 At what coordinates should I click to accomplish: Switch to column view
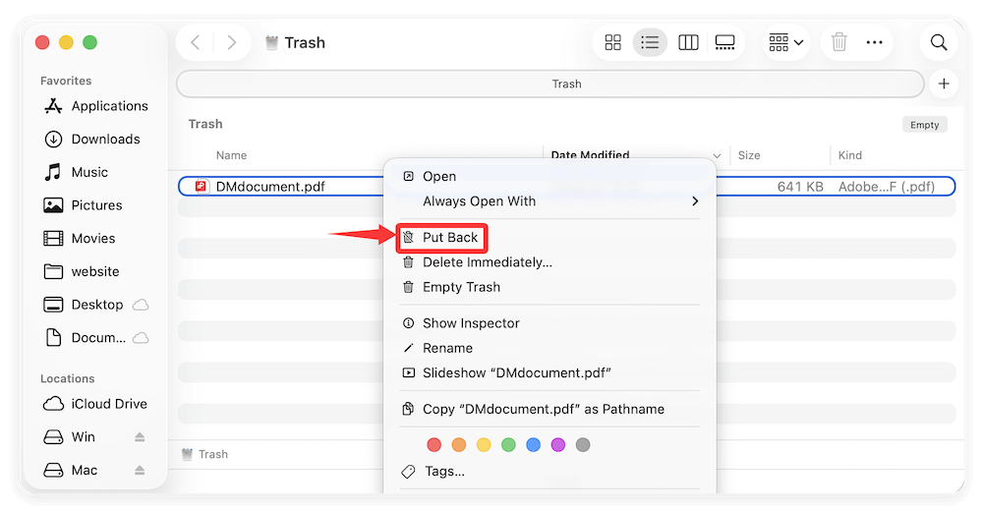pyautogui.click(x=688, y=42)
